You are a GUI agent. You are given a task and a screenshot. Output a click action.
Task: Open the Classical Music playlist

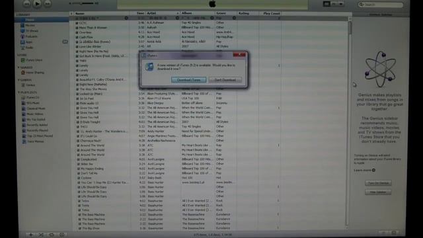(36, 108)
